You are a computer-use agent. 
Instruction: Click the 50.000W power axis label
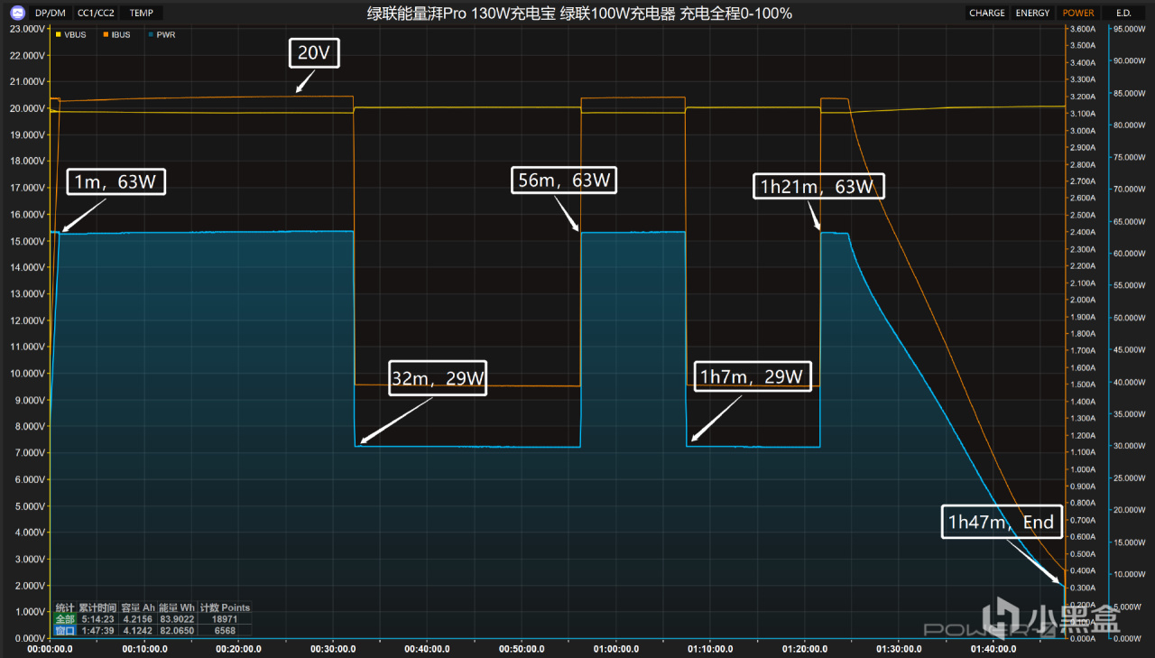[1130, 318]
